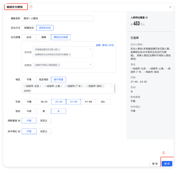177x170 pixels.
Task: Toggle age range 31-40
Action: [74, 102]
